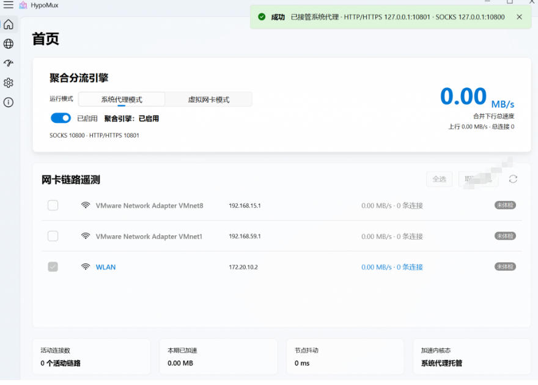Image resolution: width=538 pixels, height=385 pixels.
Task: Click the status badge on WLAN row
Action: (x=505, y=266)
